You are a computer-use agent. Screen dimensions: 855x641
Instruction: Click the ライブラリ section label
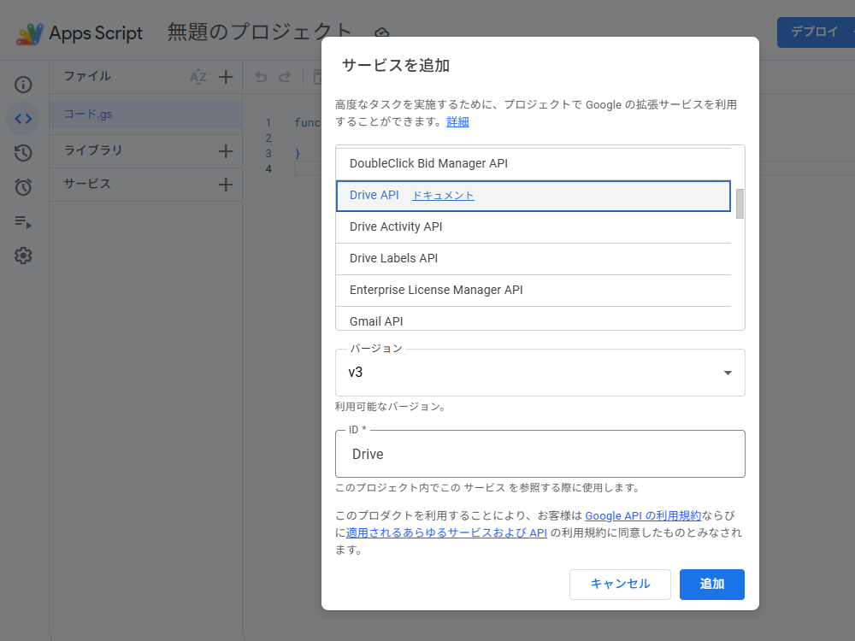coord(92,150)
